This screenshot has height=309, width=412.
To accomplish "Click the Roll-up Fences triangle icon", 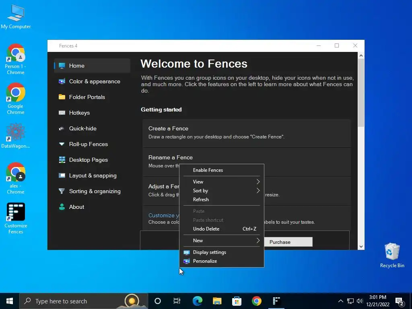I will pyautogui.click(x=62, y=144).
